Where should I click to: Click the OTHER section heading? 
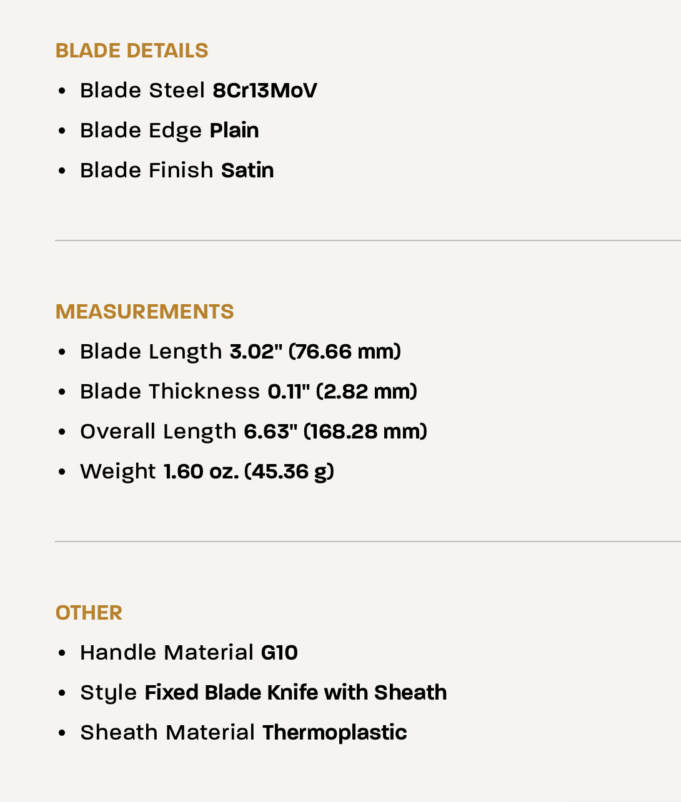(x=89, y=613)
